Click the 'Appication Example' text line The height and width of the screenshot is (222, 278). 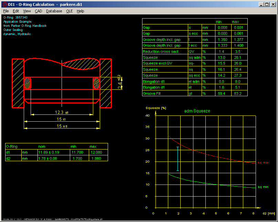(x=17, y=22)
